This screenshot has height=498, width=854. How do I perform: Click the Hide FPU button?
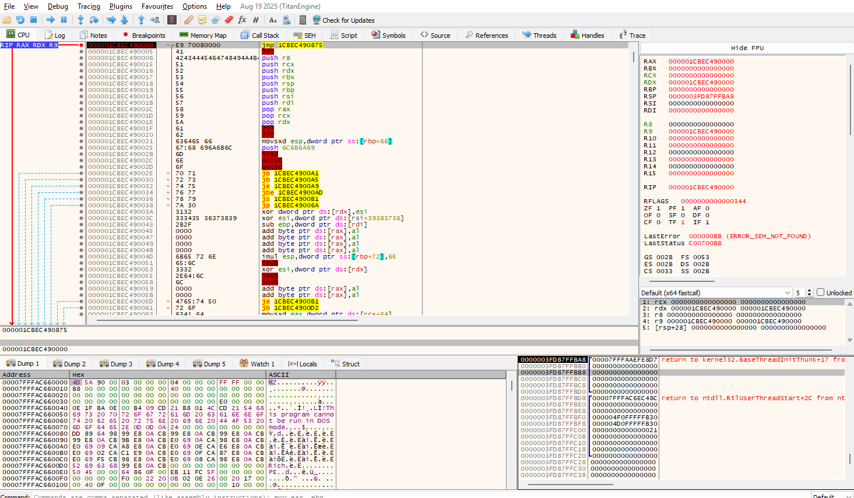click(747, 48)
